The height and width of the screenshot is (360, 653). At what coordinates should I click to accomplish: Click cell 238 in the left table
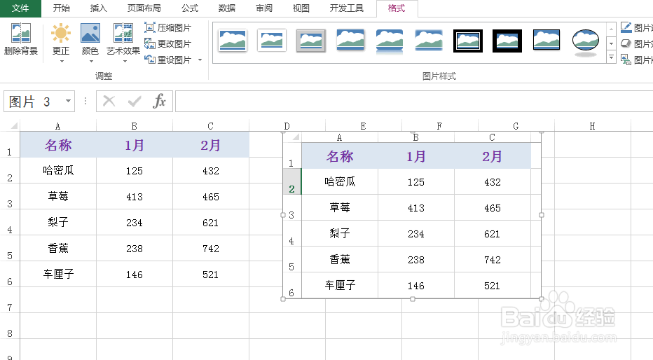coord(134,249)
